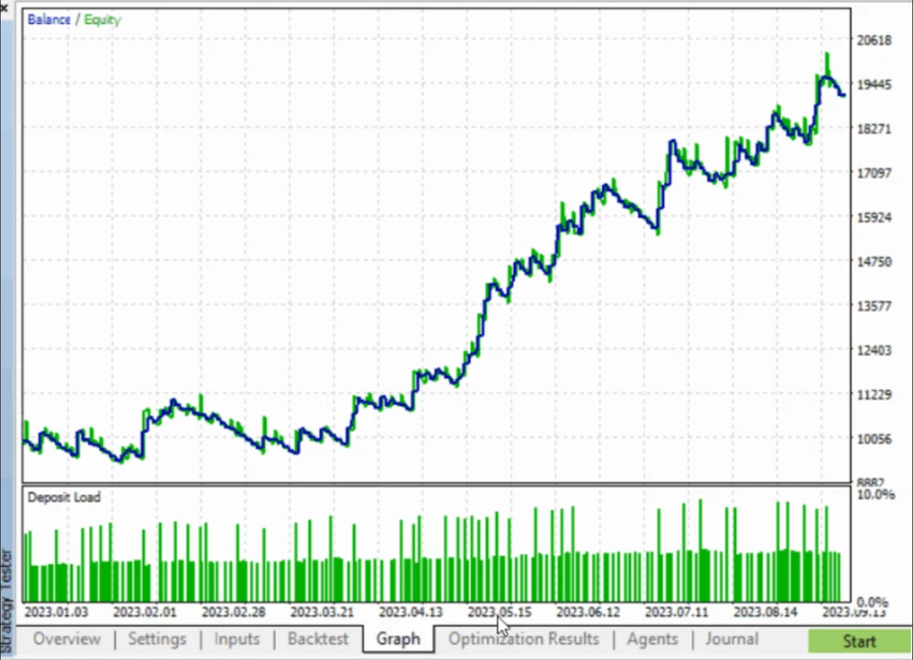View the Backtest tab
This screenshot has width=913, height=660.
tap(317, 639)
